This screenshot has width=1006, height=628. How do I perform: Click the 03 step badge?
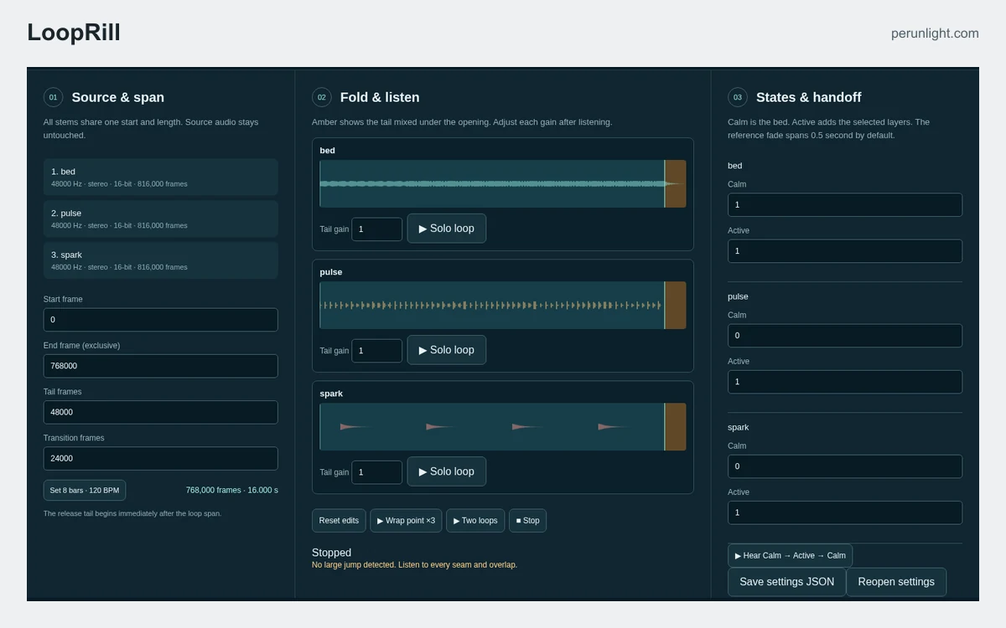(738, 97)
